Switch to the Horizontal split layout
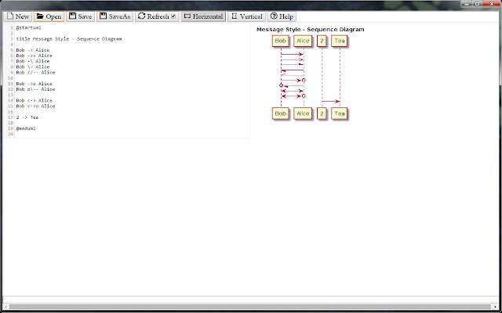Screen dimensions: 502x313 (x=203, y=16)
